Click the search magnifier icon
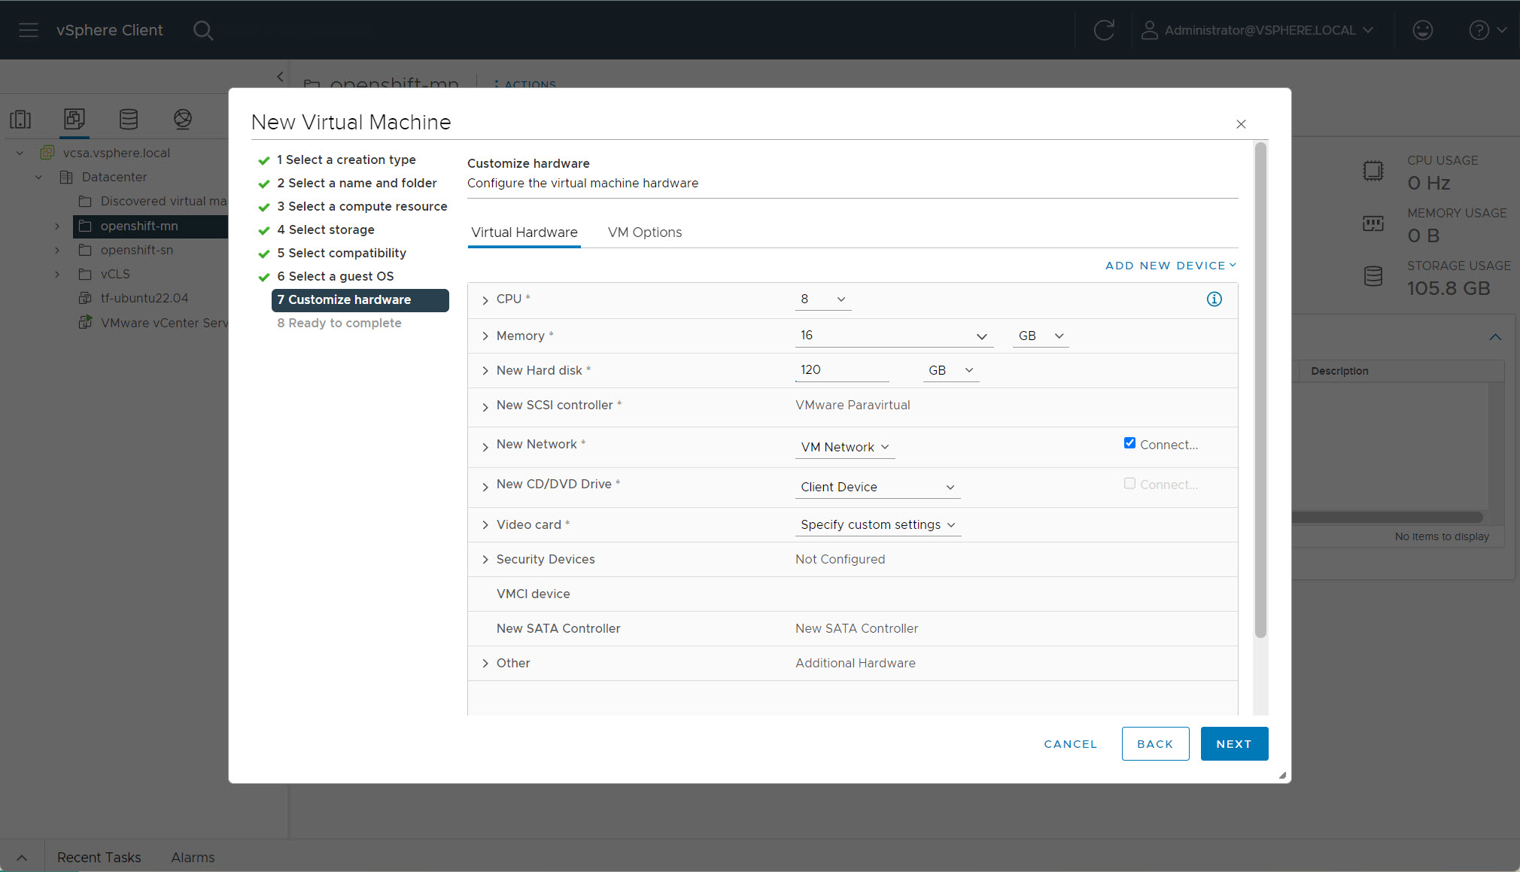The height and width of the screenshot is (872, 1520). click(x=203, y=30)
